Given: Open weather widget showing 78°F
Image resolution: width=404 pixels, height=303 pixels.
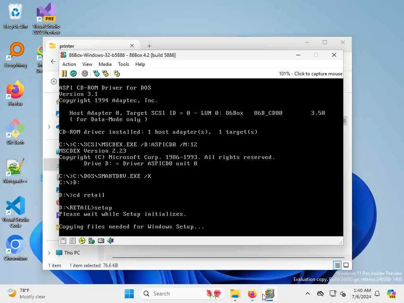Looking at the screenshot, I should (26, 294).
